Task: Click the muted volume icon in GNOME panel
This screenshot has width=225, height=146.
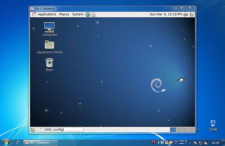Action: click(x=186, y=14)
